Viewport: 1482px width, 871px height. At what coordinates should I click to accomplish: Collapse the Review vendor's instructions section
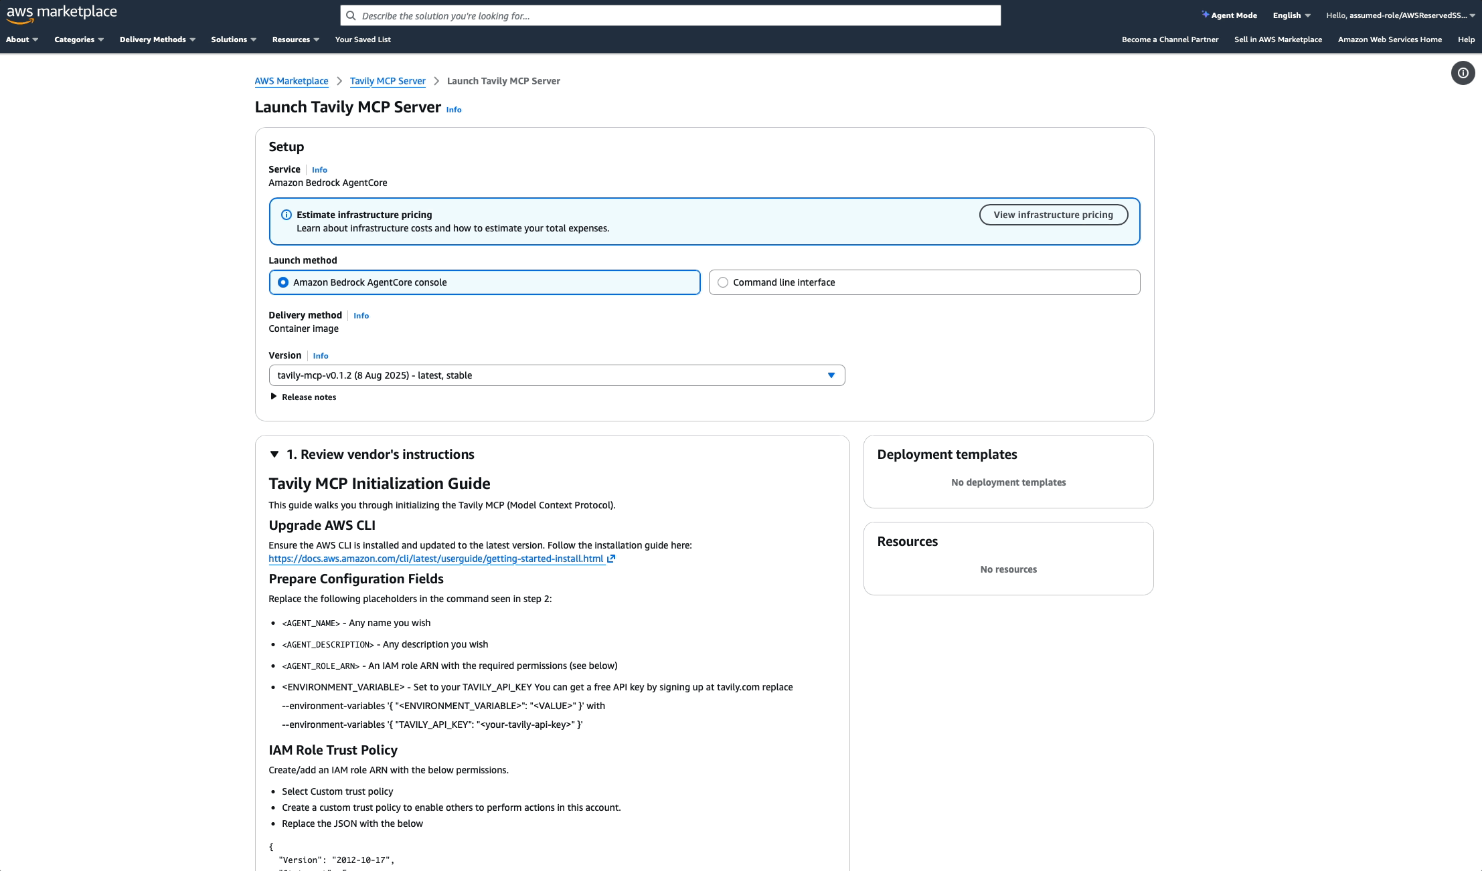[x=274, y=454]
